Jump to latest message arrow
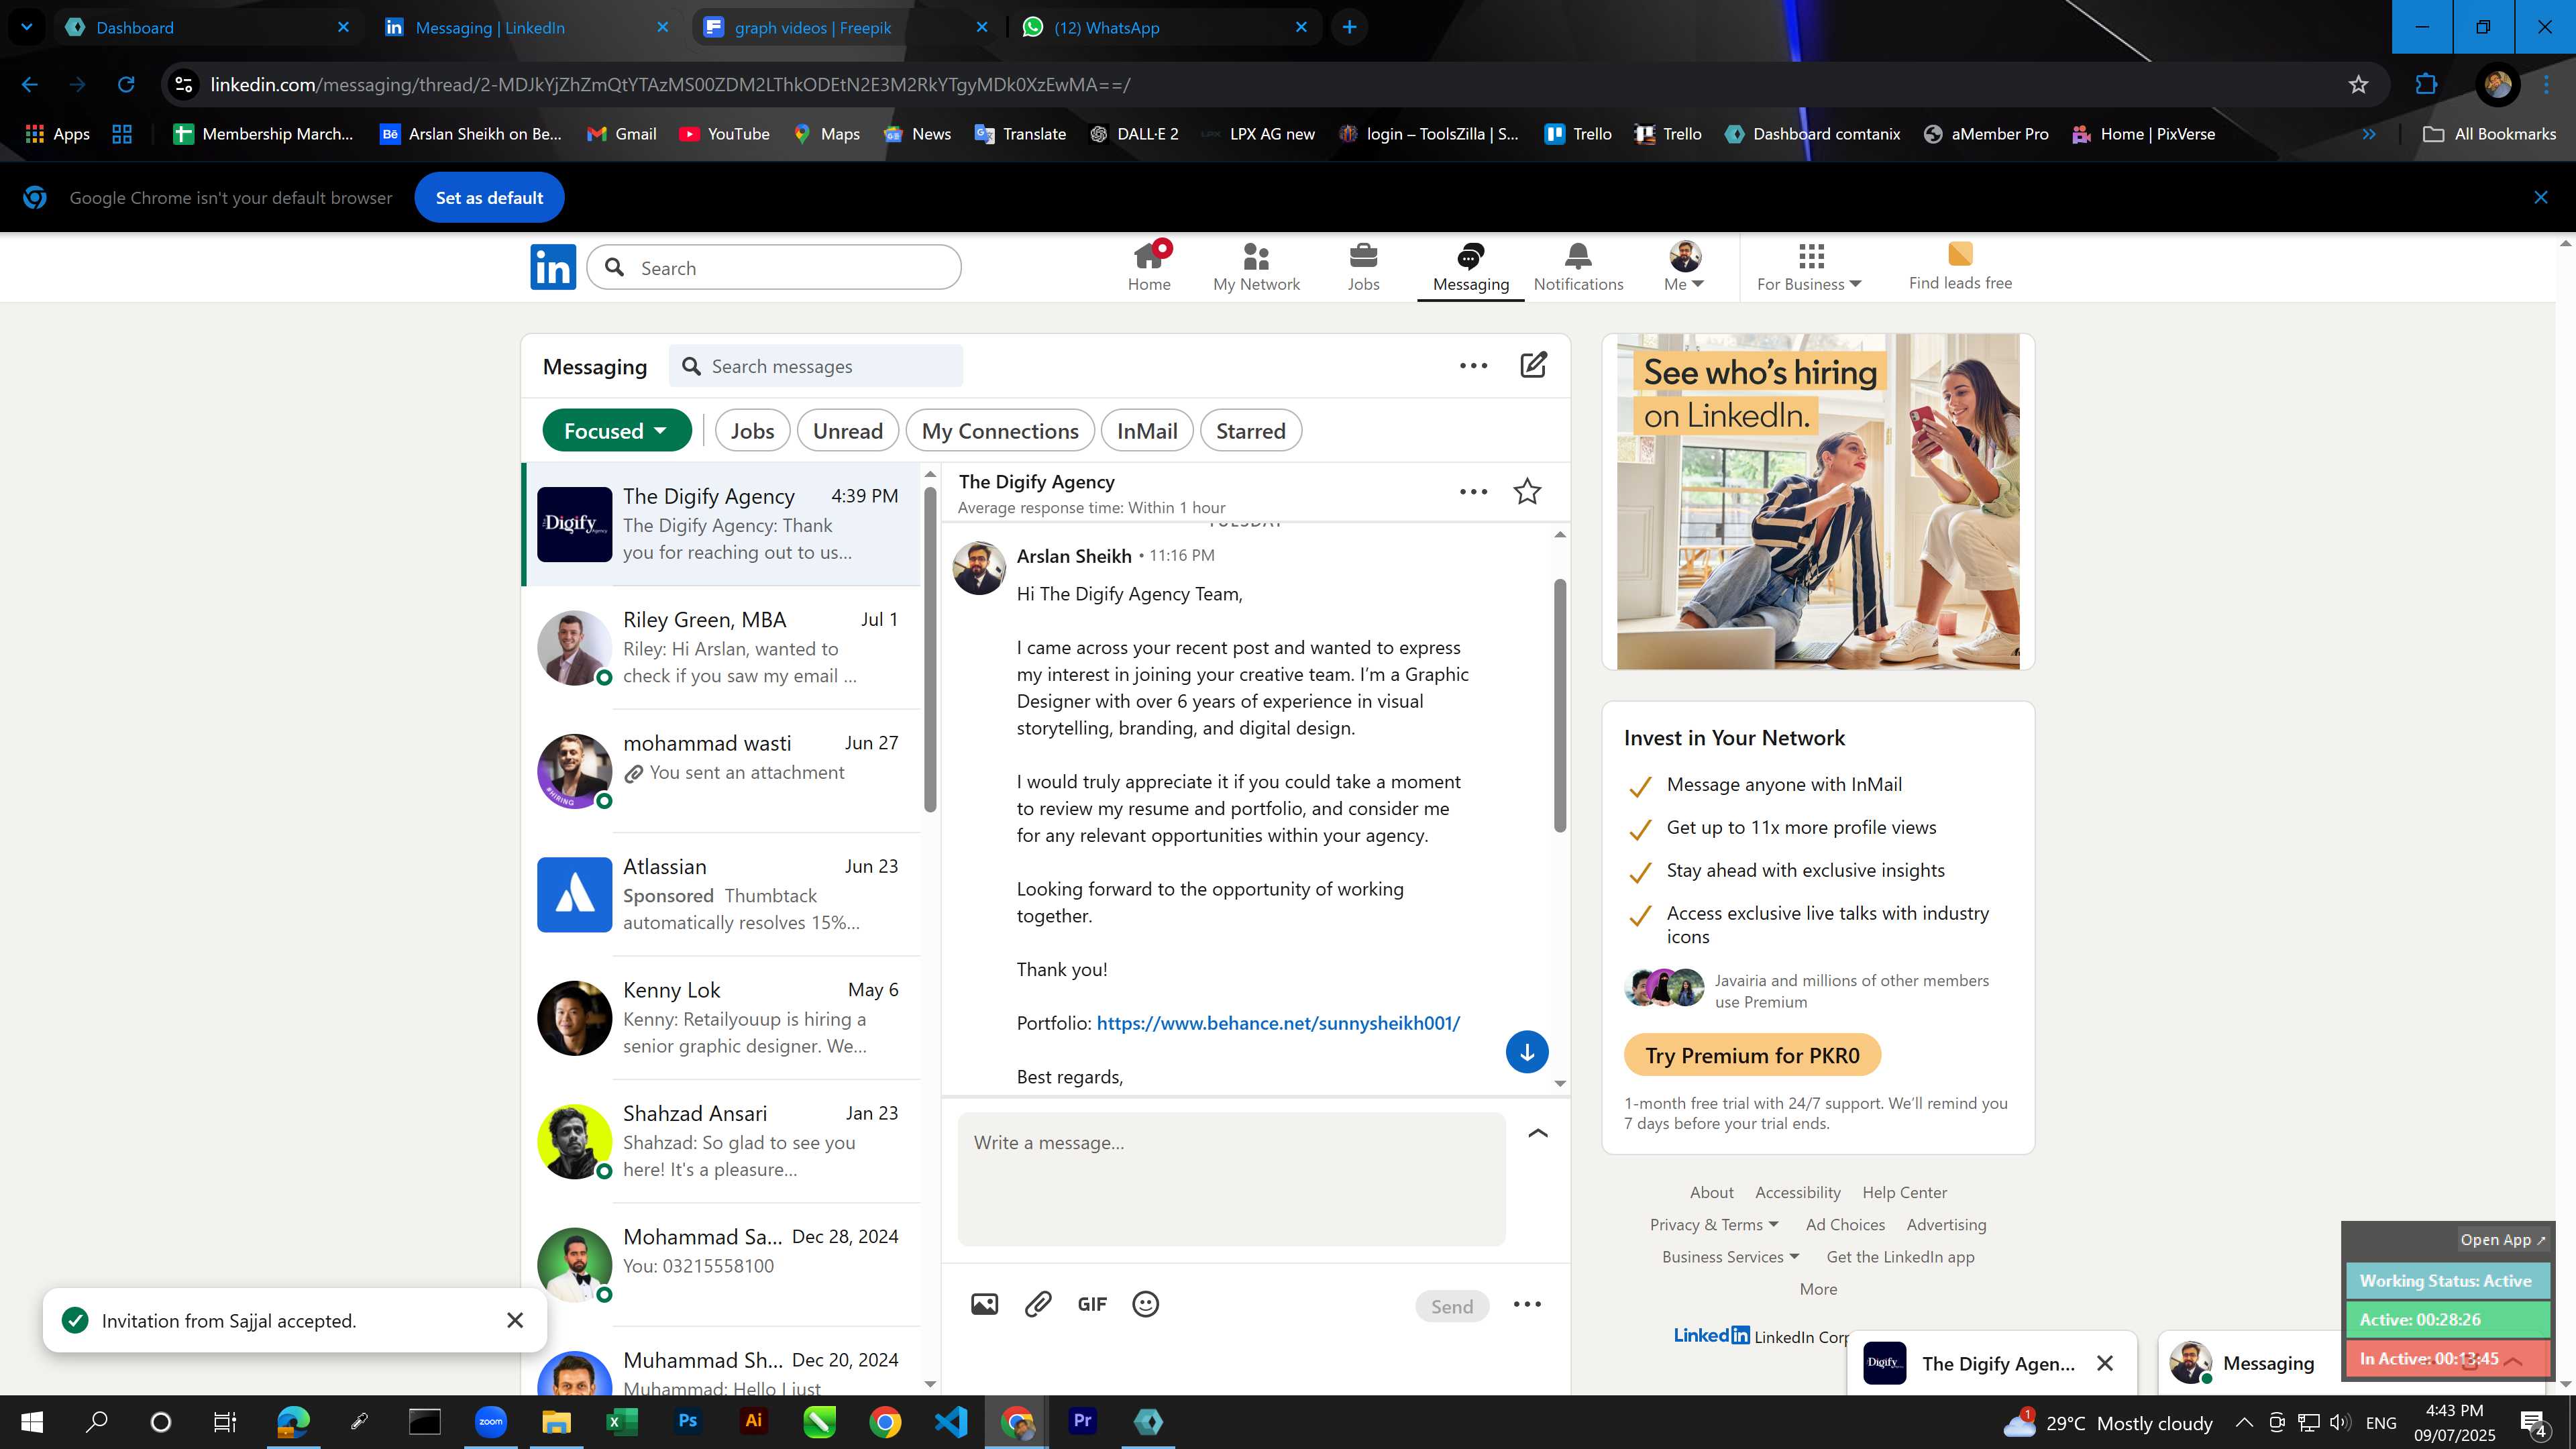The image size is (2576, 1449). coord(1527,1052)
